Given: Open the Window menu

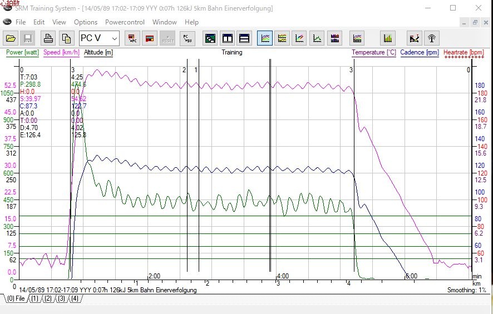Looking at the screenshot, I should 165,22.
